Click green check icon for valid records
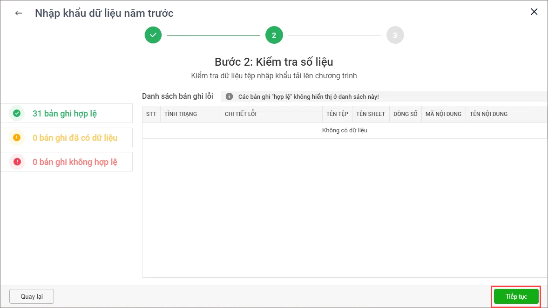This screenshot has width=548, height=308. click(x=17, y=113)
